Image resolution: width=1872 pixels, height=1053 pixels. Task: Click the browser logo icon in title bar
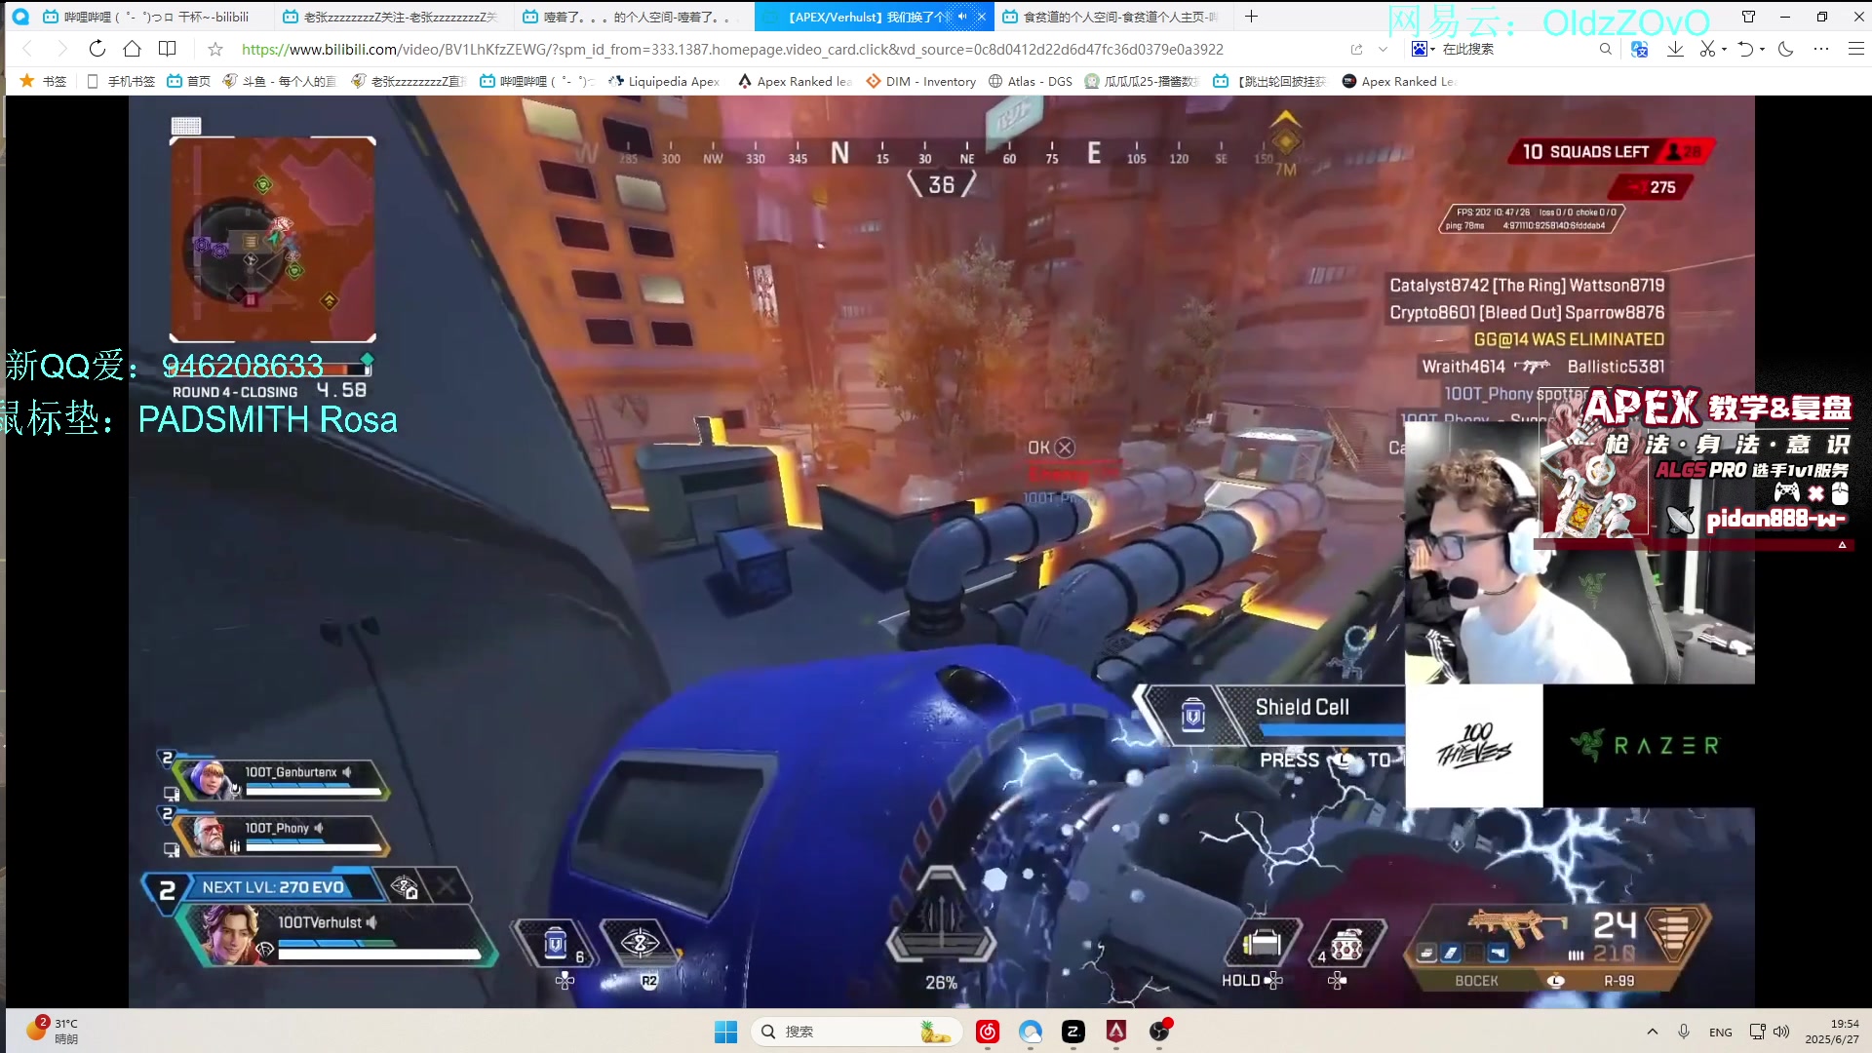tap(20, 17)
